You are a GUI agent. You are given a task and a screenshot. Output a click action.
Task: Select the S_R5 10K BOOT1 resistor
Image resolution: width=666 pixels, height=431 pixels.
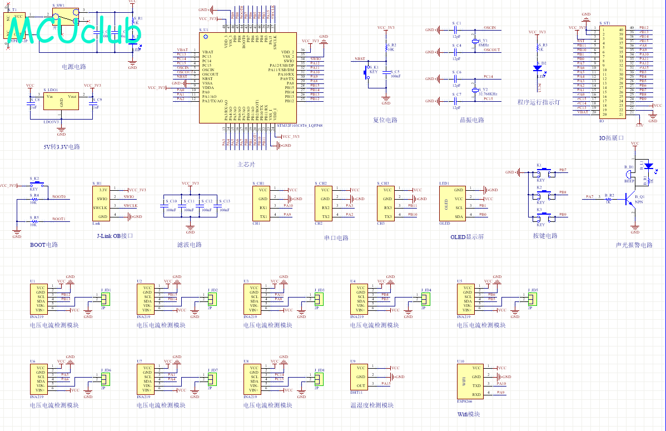(34, 221)
